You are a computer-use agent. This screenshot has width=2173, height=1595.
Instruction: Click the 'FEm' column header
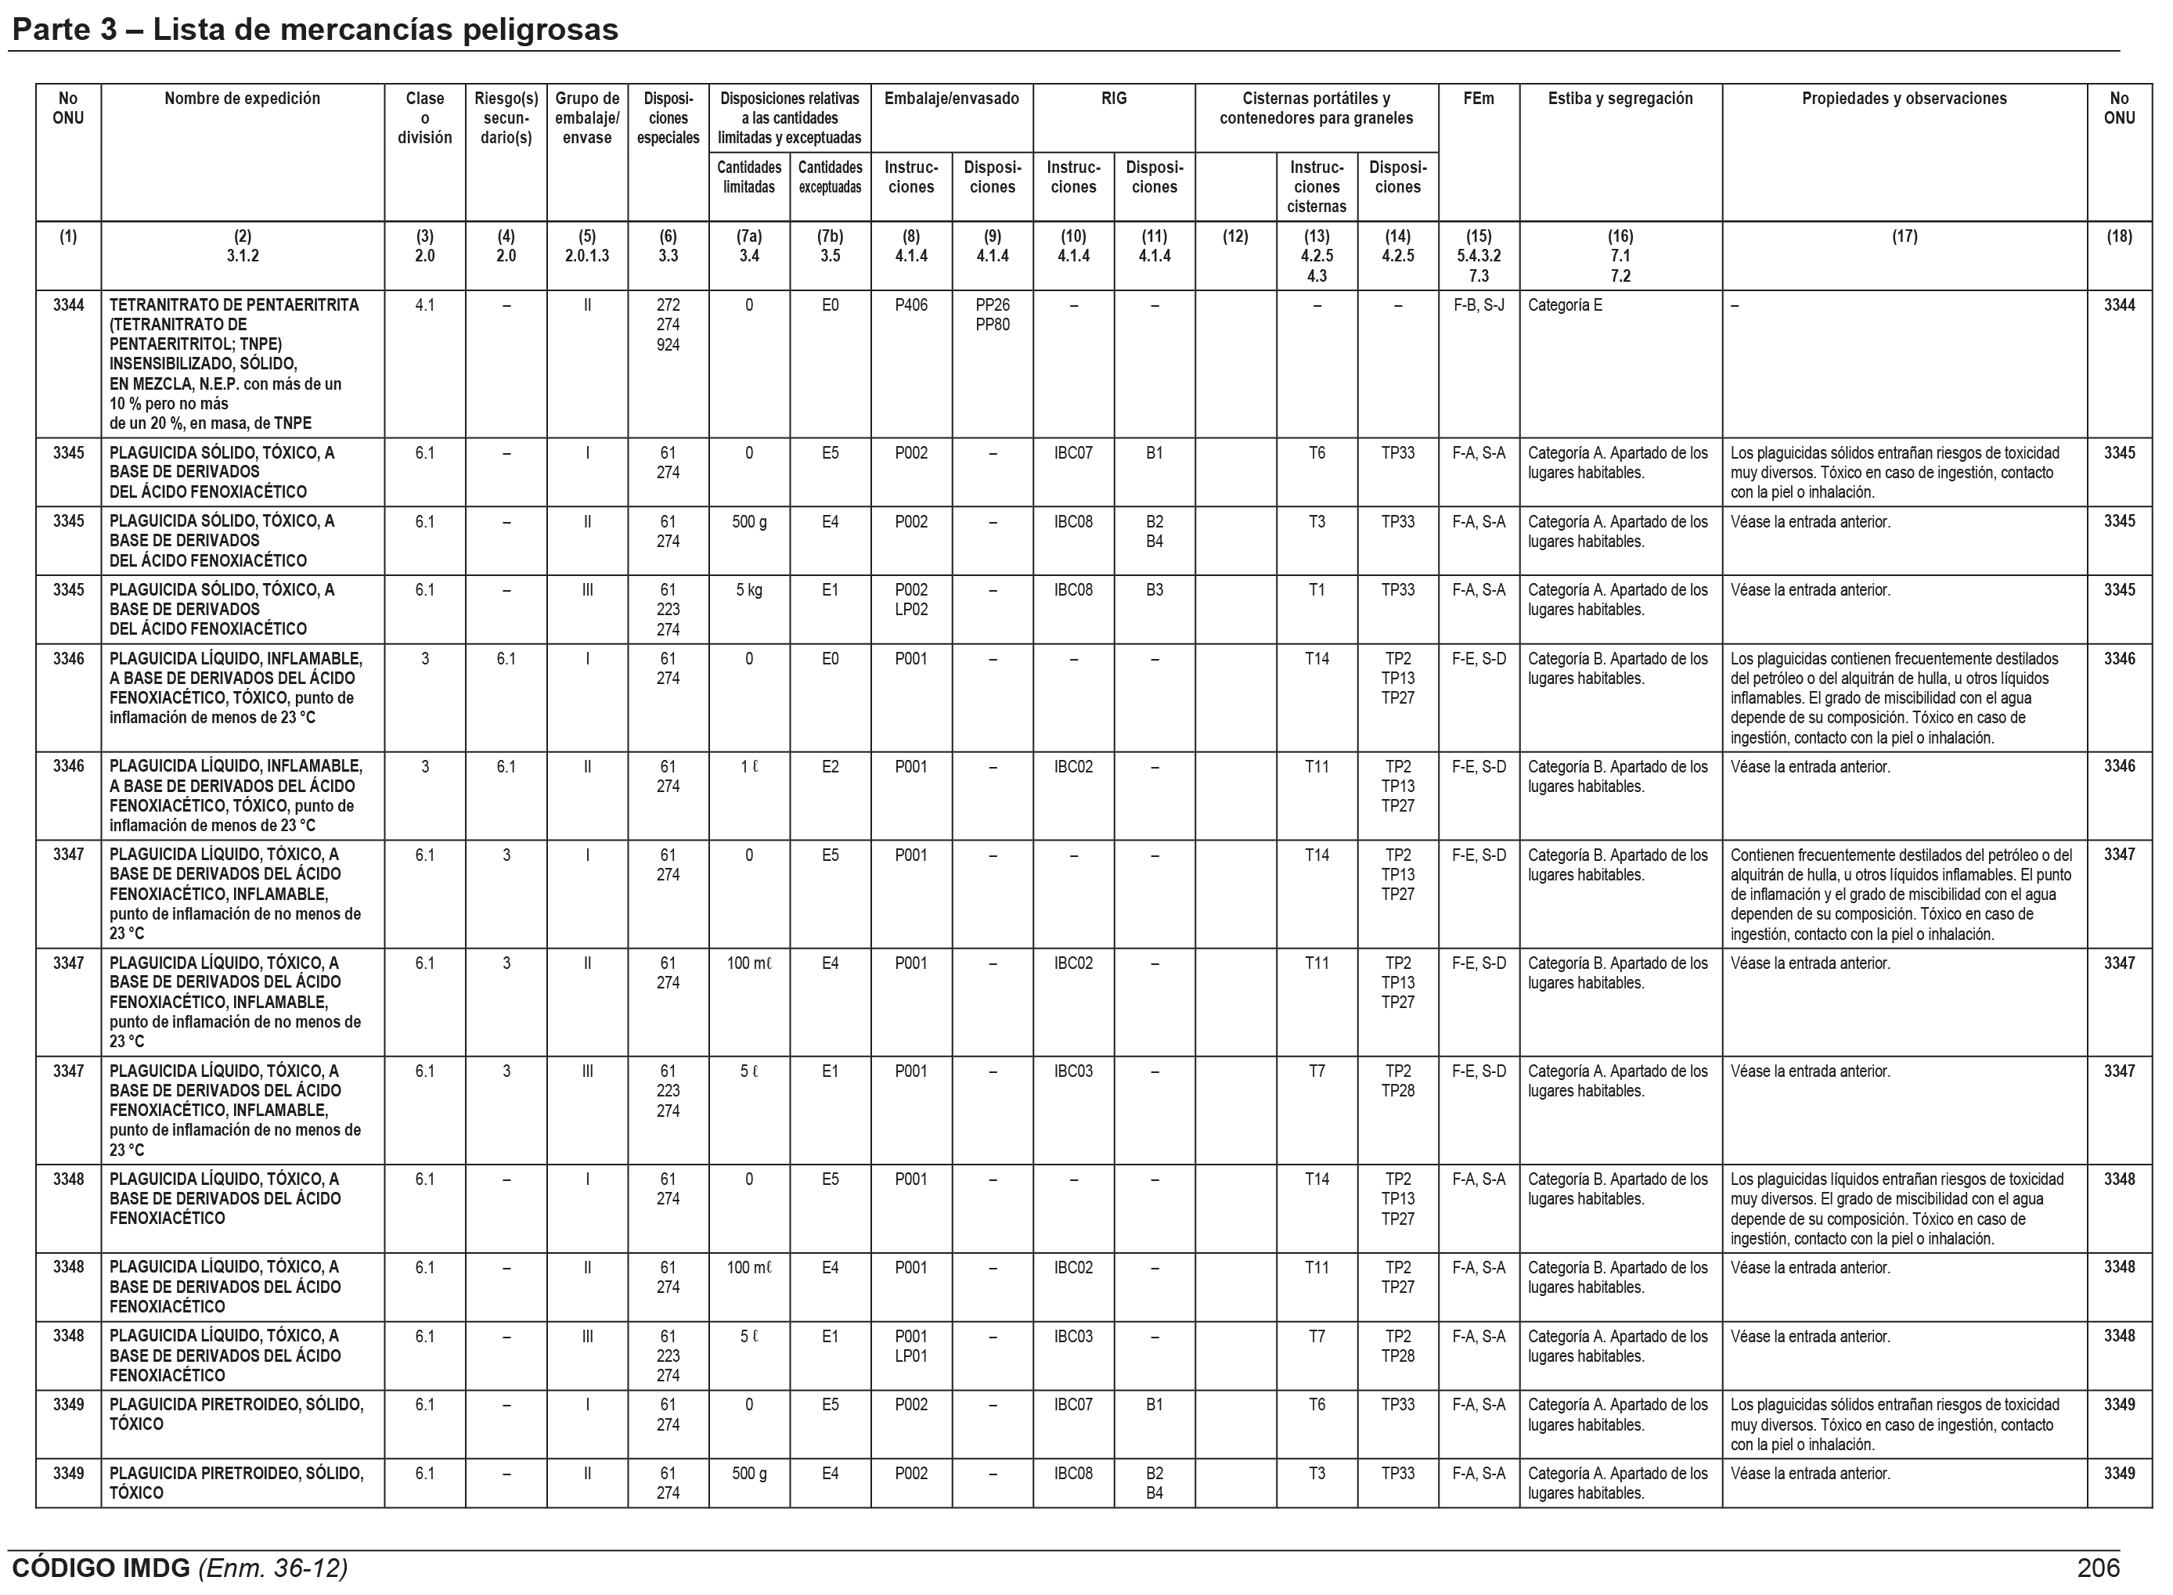[1478, 99]
